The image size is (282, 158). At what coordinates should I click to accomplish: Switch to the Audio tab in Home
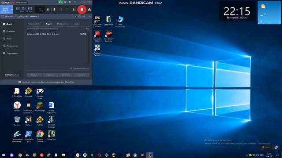[x=77, y=24]
